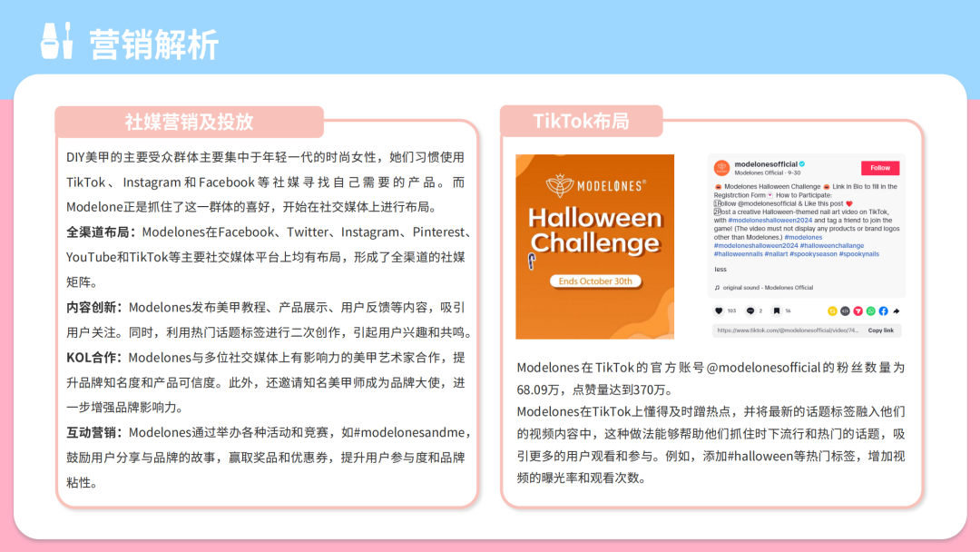Click the #modelones hashtag
980x552 pixels.
pos(803,237)
